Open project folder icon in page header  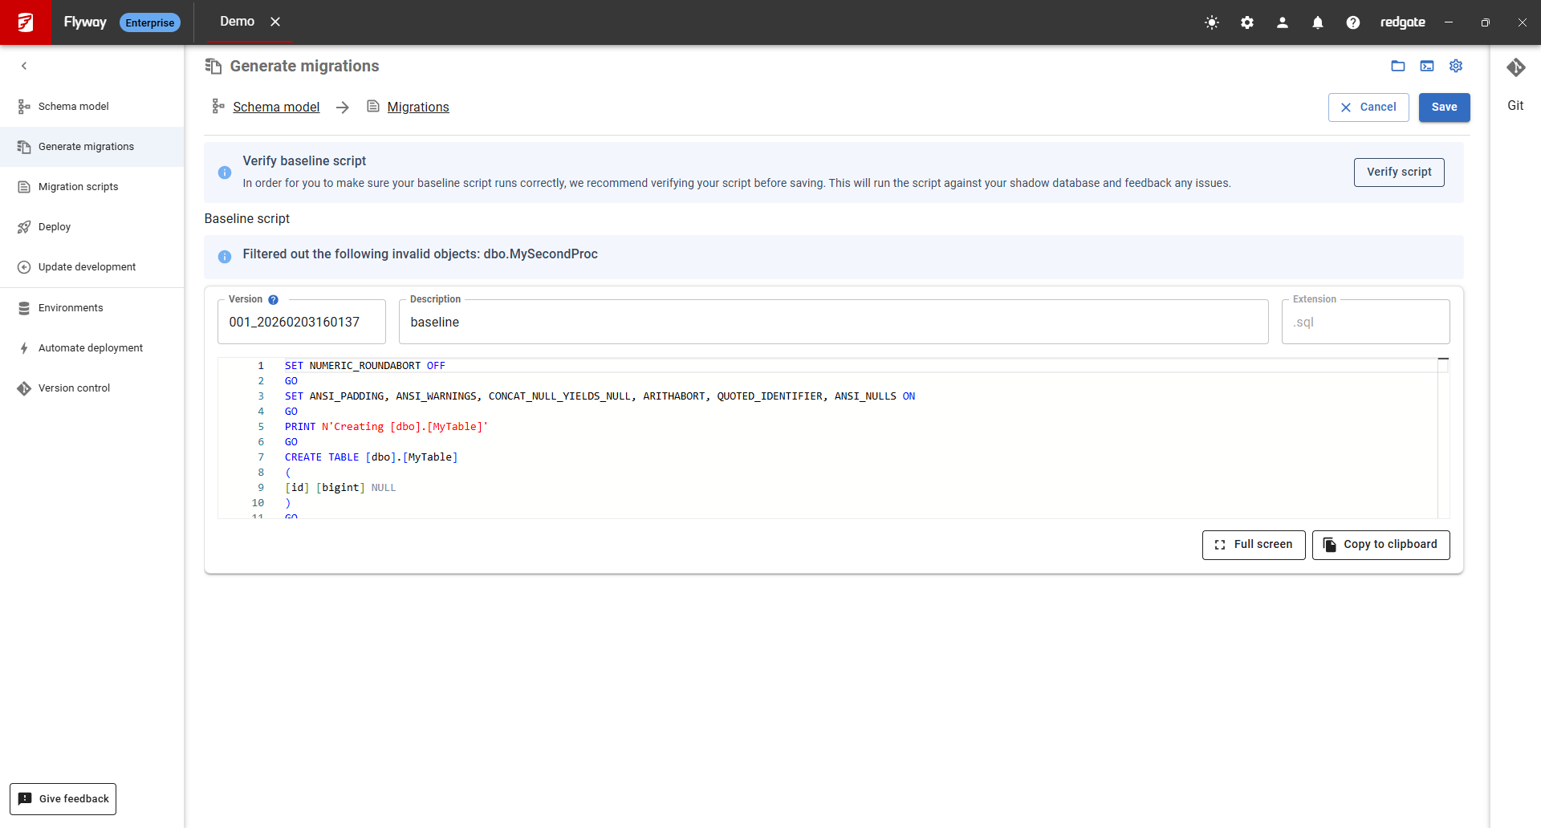[x=1398, y=66]
